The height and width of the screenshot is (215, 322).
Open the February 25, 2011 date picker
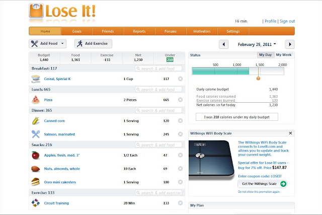point(257,44)
